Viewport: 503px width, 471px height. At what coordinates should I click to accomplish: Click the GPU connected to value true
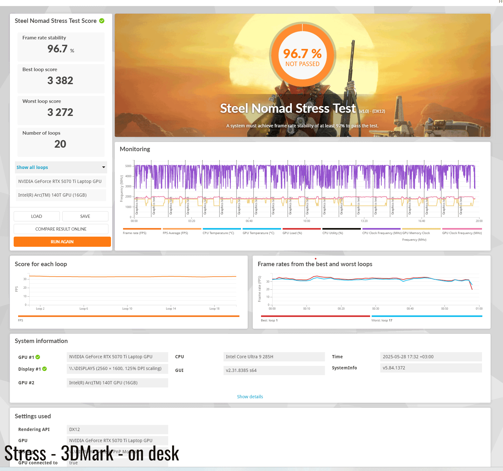117,463
